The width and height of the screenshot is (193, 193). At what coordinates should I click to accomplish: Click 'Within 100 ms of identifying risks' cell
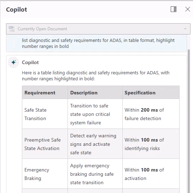click(151, 144)
